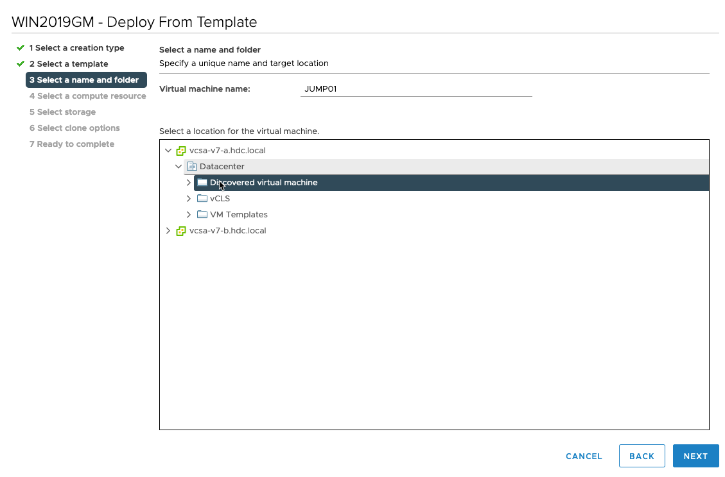Viewport: 725px width, 477px height.
Task: Expand the vcsa-v7-b.hdc.local tree node
Action: [x=168, y=230]
